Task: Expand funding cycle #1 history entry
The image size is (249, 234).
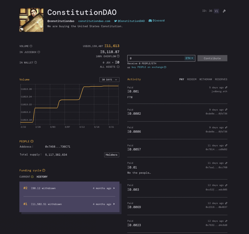Action: point(69,204)
